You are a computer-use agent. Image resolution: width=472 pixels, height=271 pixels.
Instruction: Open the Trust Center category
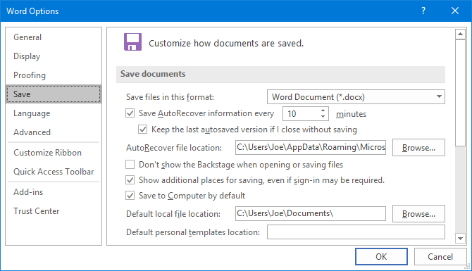pyautogui.click(x=54, y=211)
